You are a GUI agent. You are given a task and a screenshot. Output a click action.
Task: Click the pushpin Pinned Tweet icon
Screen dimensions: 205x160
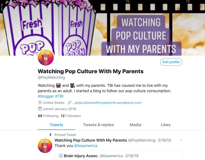(x=50, y=135)
